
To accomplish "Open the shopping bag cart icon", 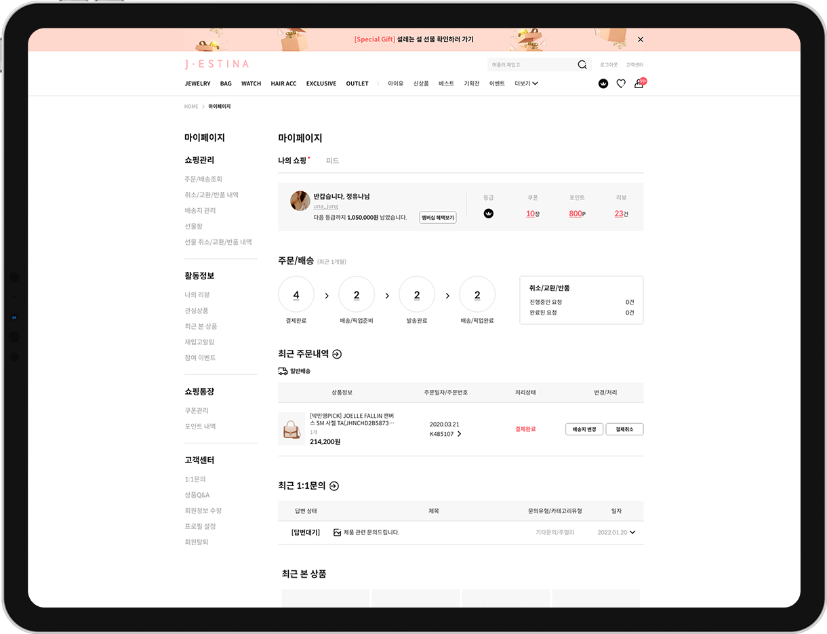I will 639,83.
